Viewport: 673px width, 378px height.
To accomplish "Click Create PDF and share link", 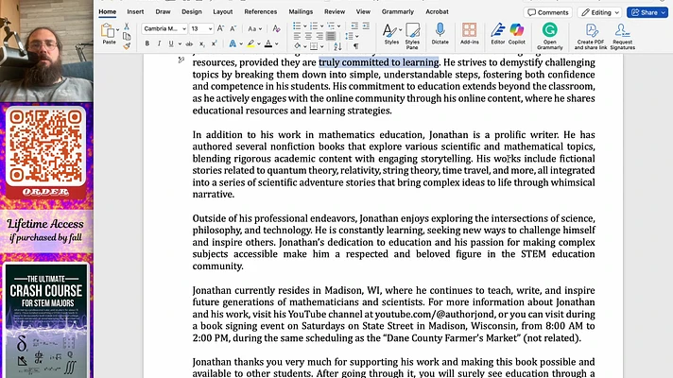I will (x=591, y=36).
